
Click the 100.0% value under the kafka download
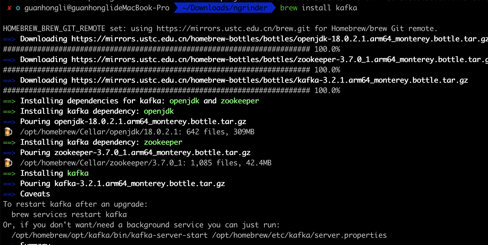pos(327,91)
